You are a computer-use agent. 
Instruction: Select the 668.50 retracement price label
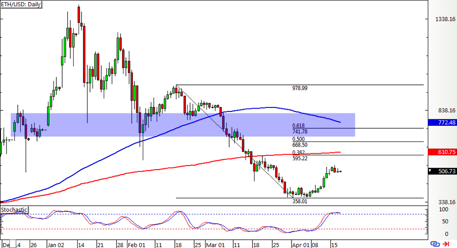pos(299,145)
